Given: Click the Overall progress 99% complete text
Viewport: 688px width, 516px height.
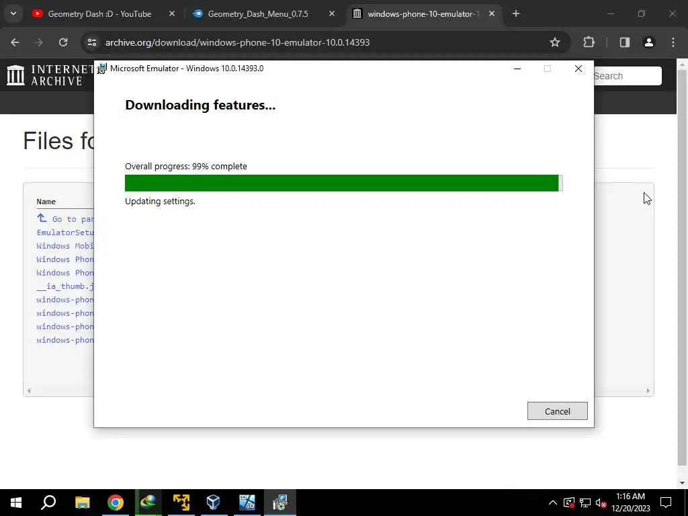Looking at the screenshot, I should 186,167.
